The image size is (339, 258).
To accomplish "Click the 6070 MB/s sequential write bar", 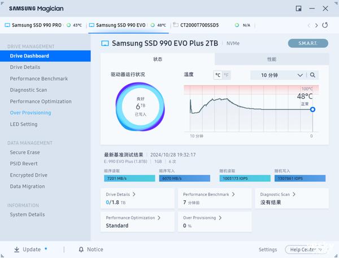I will [184, 178].
